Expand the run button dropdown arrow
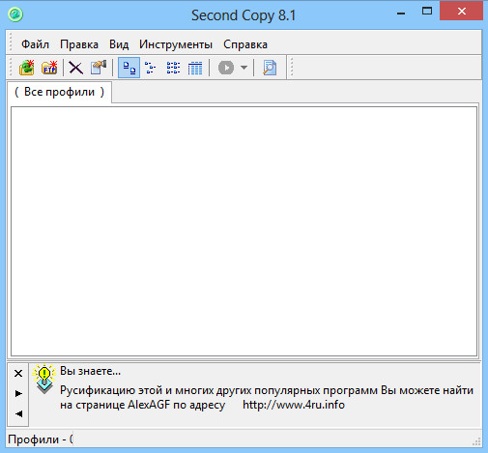This screenshot has height=453, width=488. click(244, 68)
